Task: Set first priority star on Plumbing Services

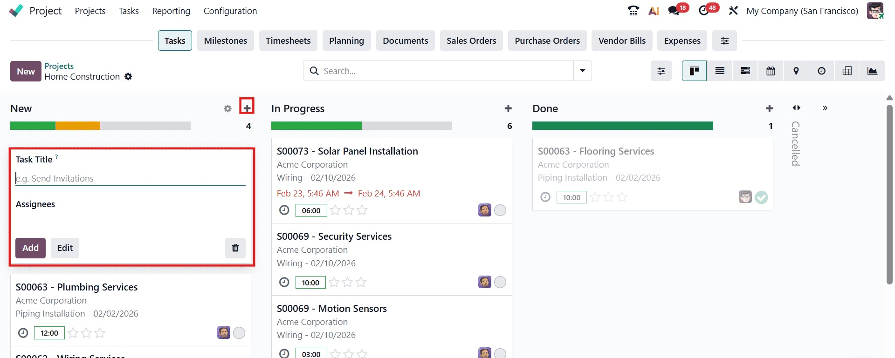Action: 73,333
